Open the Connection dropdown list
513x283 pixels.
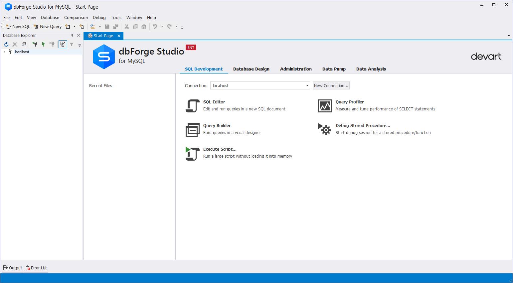[x=306, y=85]
